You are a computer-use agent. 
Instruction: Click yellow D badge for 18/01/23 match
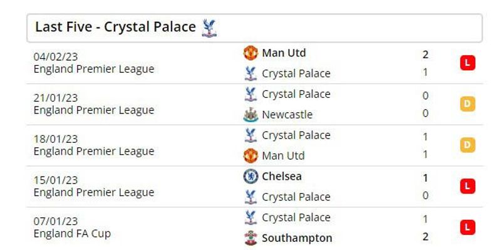(x=468, y=145)
